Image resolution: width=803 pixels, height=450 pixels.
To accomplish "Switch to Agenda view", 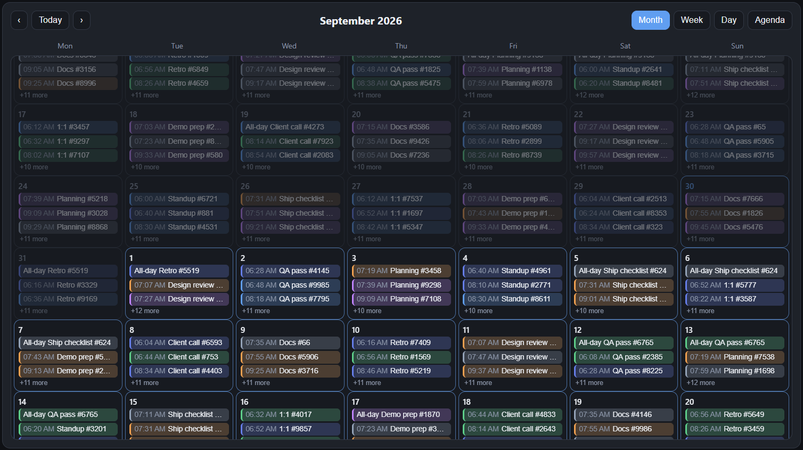I will point(770,20).
